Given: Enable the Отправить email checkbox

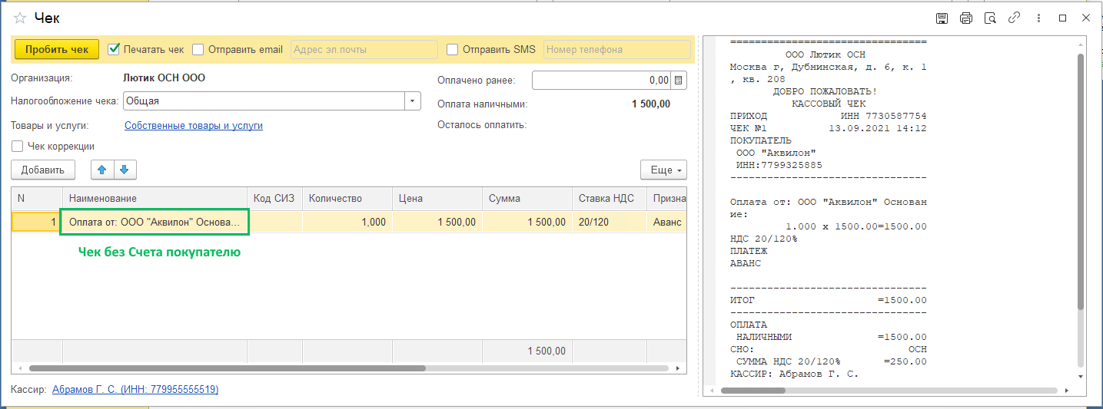Looking at the screenshot, I should tap(198, 49).
